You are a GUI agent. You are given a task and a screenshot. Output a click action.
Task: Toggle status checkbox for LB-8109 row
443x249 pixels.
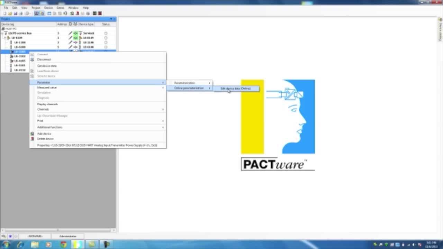pos(106,38)
